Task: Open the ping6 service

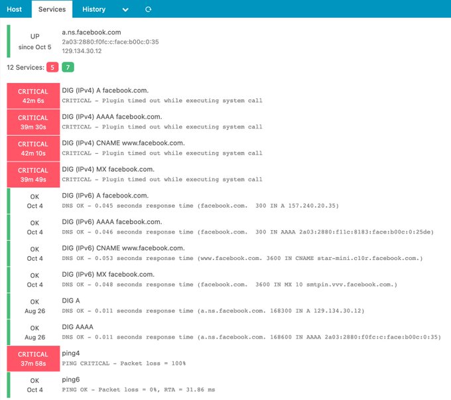Action: point(71,379)
